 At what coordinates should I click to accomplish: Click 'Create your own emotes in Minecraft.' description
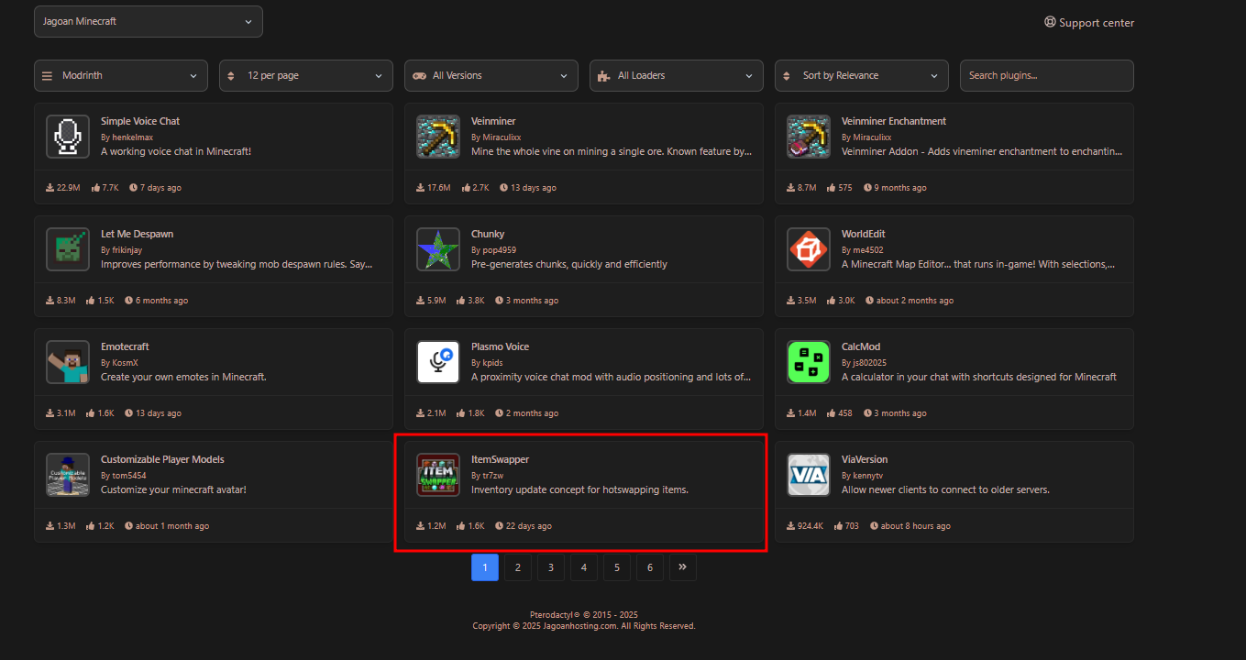[x=183, y=377]
